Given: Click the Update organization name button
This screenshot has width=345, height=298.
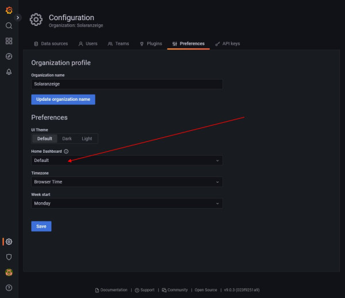Looking at the screenshot, I should click(63, 99).
